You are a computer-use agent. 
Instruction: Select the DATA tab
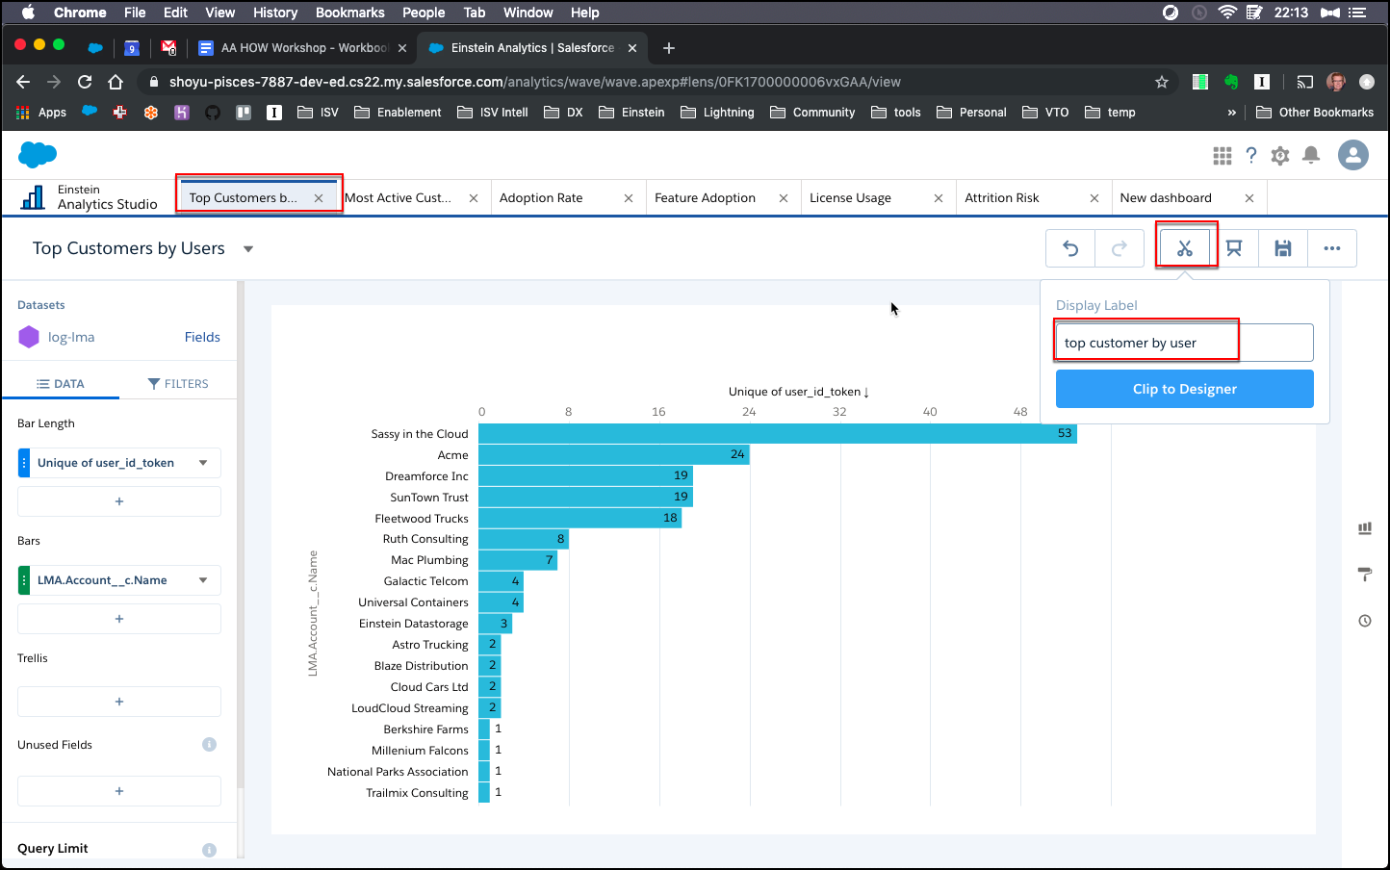click(x=60, y=383)
